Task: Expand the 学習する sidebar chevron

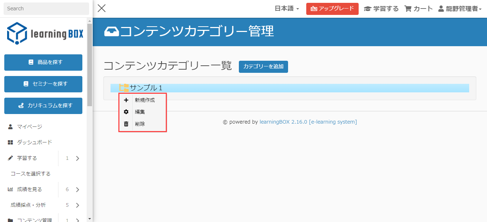Action: pyautogui.click(x=78, y=158)
